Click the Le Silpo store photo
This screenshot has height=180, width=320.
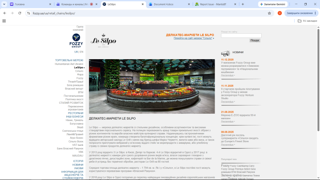click(152, 87)
